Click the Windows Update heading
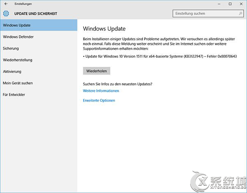The image size is (247, 193). tap(104, 29)
